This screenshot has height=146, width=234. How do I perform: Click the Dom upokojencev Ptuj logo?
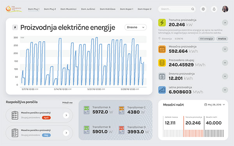click(x=14, y=9)
